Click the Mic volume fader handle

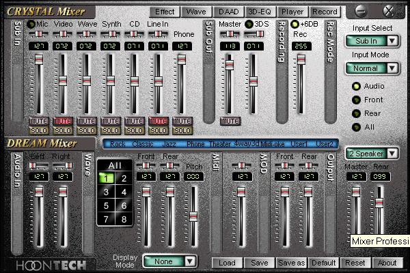click(39, 60)
